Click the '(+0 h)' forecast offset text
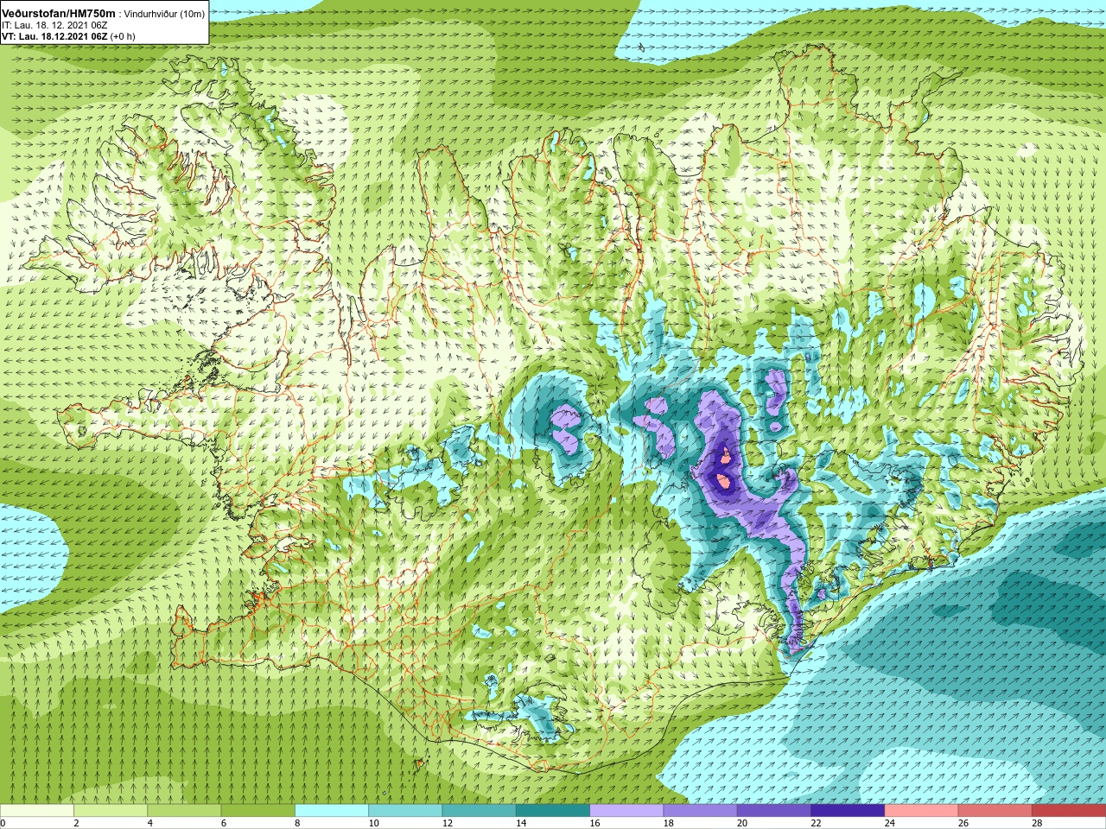The width and height of the screenshot is (1106, 829). (123, 37)
